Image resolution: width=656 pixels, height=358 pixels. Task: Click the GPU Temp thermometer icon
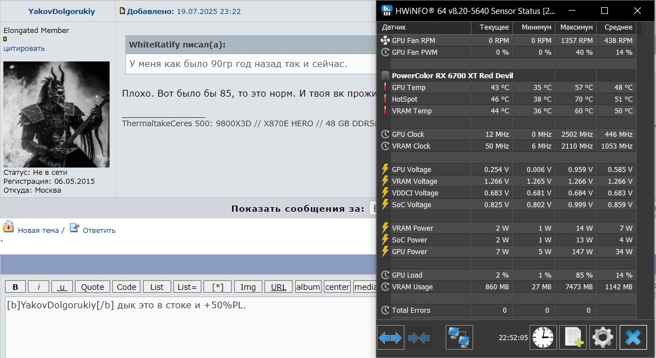[385, 87]
